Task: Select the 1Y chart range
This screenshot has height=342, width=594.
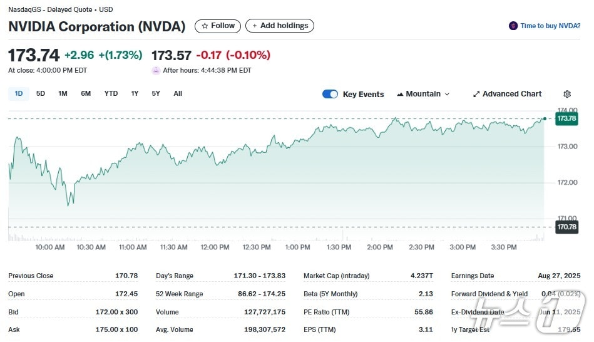Action: point(135,93)
